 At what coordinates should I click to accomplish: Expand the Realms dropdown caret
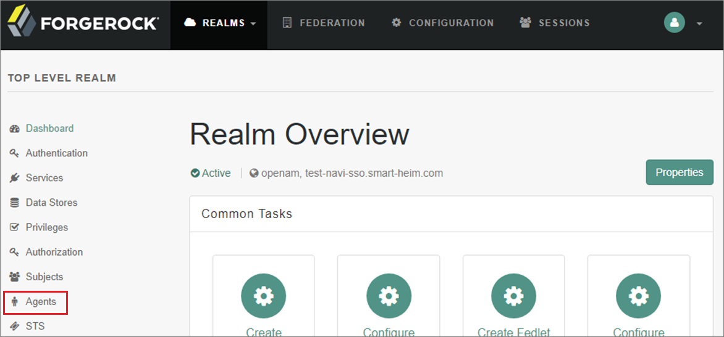253,23
